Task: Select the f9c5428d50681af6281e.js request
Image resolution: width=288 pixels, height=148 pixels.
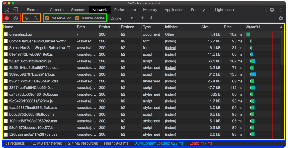Action: (x=142, y=101)
